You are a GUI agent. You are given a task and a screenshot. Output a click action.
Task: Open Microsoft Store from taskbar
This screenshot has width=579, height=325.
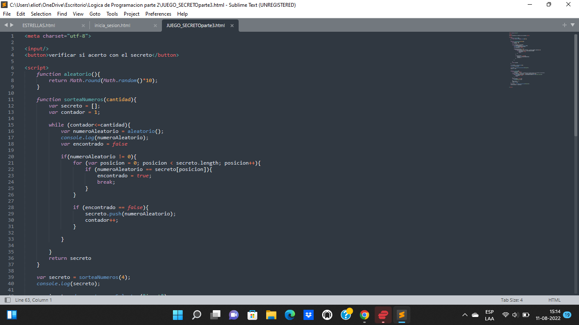(253, 315)
